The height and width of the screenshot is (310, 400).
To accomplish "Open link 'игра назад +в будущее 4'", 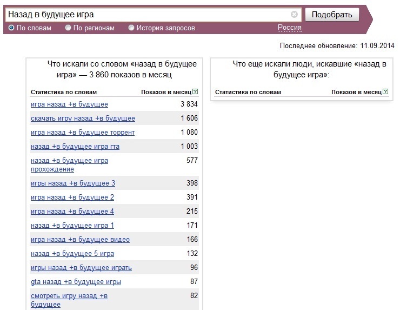I will click(72, 211).
